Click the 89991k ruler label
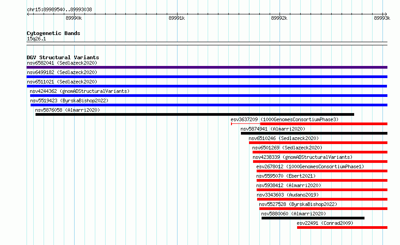Viewport: 400px width, 245px height. tap(177, 18)
